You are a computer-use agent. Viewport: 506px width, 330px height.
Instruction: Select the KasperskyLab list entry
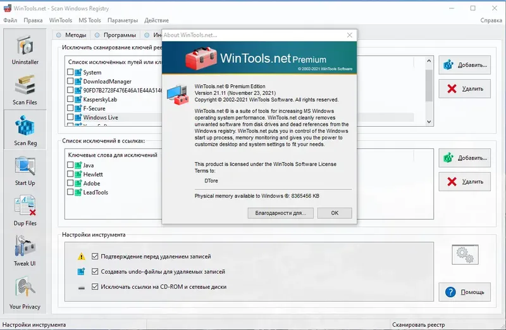tap(100, 99)
